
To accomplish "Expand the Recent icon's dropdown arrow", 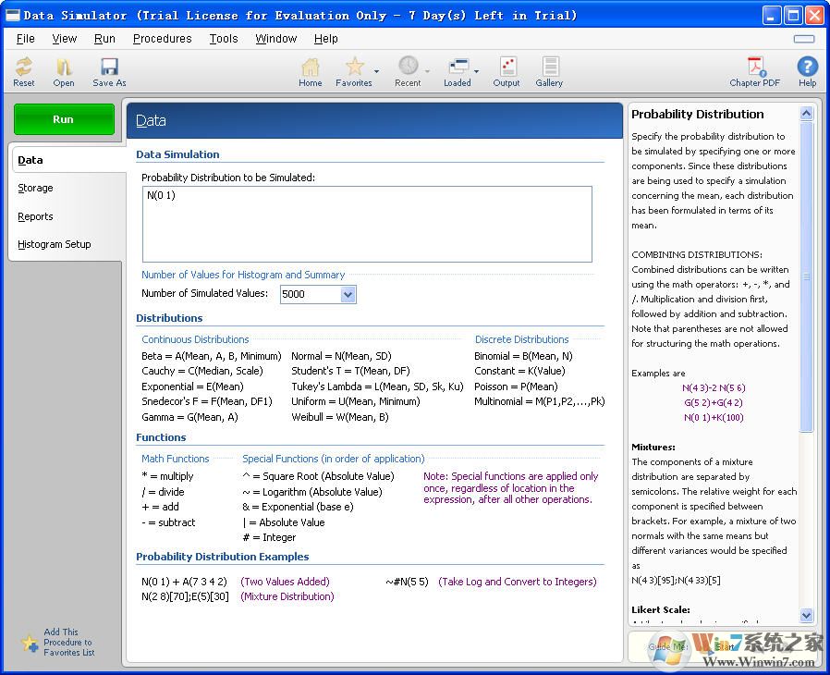I will coord(426,71).
